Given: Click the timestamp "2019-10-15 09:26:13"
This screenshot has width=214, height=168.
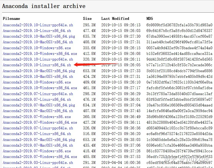Looking at the screenshot, I should [121, 25].
